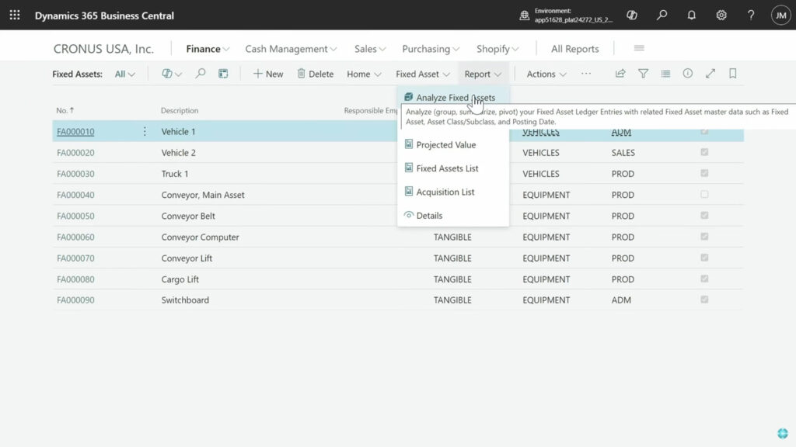
Task: Change the list view layout icon
Action: point(665,74)
